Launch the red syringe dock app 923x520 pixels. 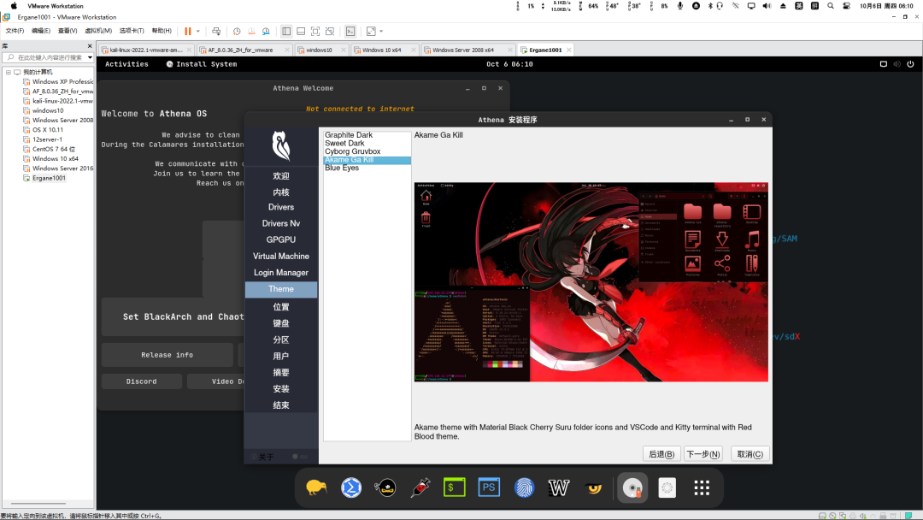(420, 487)
